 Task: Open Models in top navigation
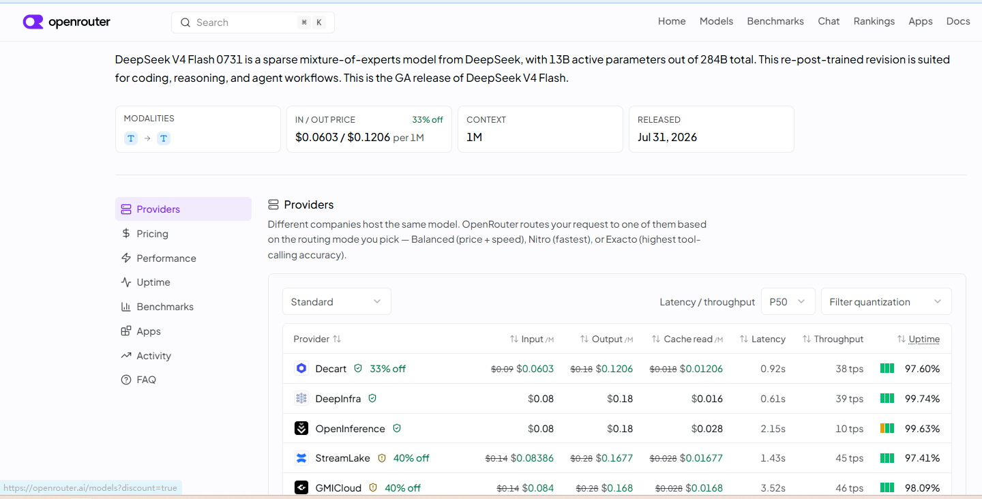(716, 21)
